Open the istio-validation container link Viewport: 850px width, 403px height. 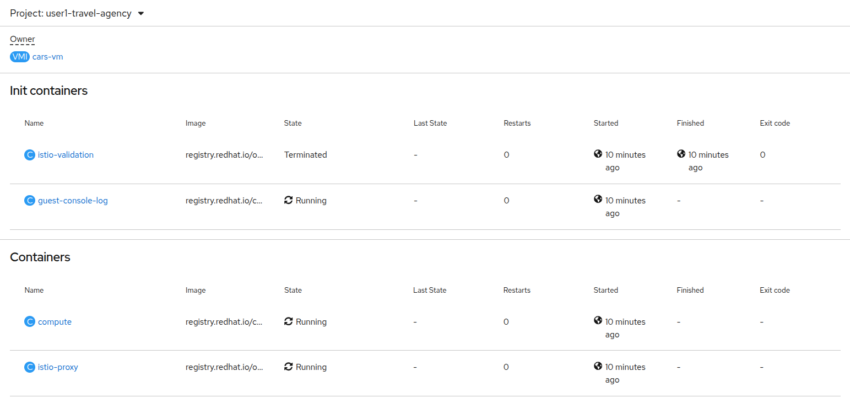(66, 155)
